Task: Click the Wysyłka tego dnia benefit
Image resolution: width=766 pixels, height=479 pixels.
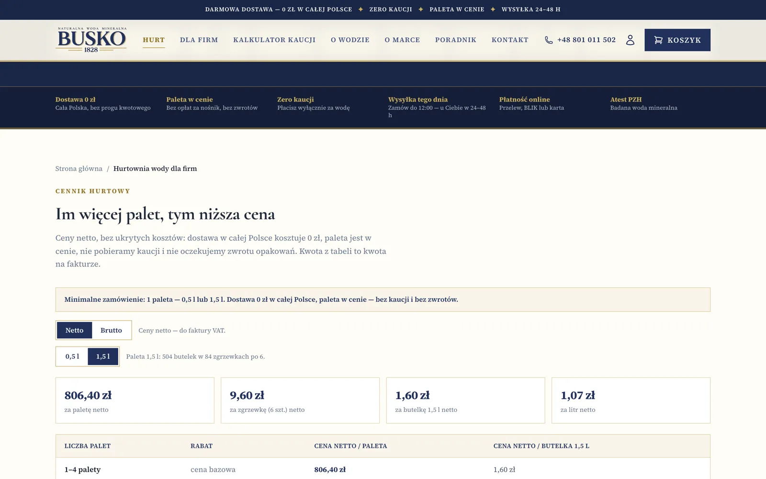Action: coord(437,107)
